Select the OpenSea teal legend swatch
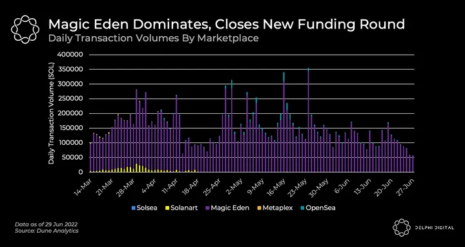This screenshot has width=465, height=247. point(302,208)
